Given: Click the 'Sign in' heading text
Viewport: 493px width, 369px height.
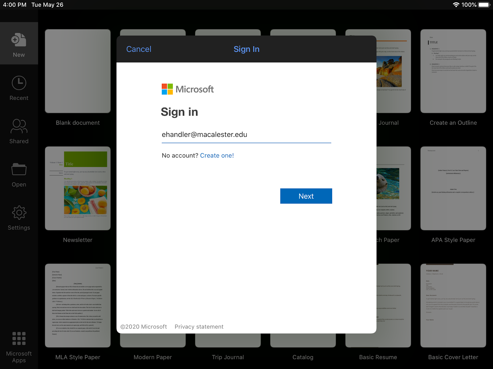Looking at the screenshot, I should click(179, 112).
